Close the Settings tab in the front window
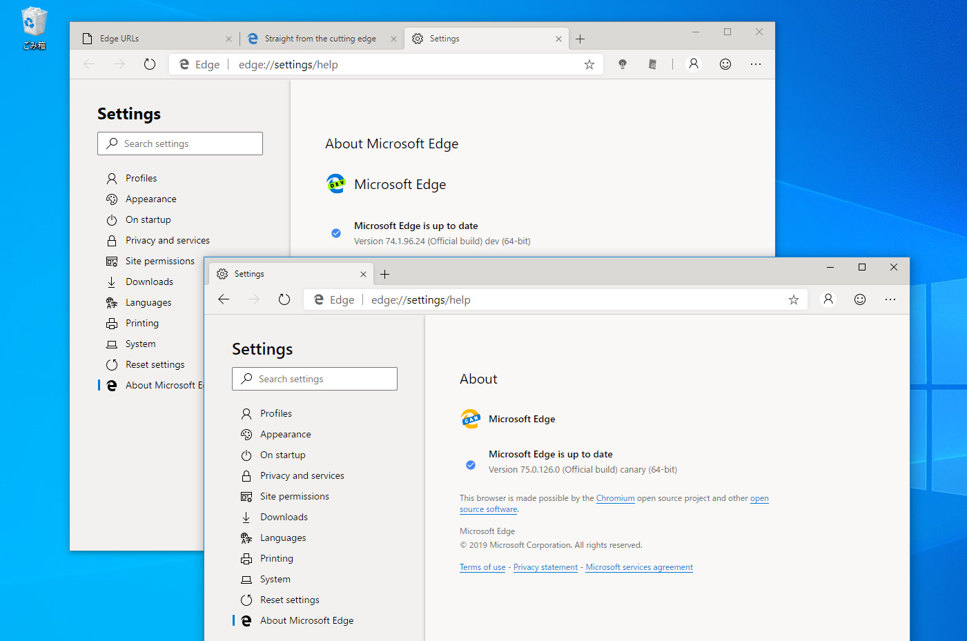The image size is (967, 641). click(363, 274)
